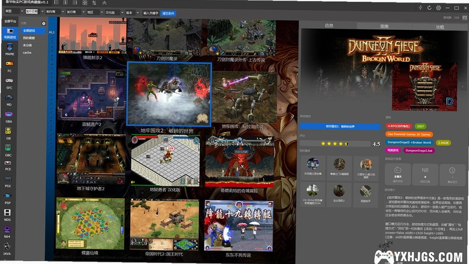This screenshot has width=469, height=264.
Task: Set rating on the star rating bar
Action: point(335,144)
